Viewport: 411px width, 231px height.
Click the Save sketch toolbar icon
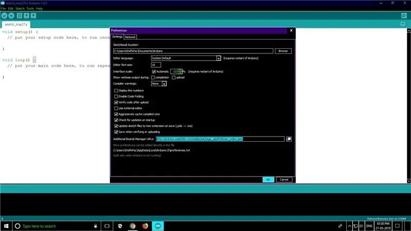33,16
